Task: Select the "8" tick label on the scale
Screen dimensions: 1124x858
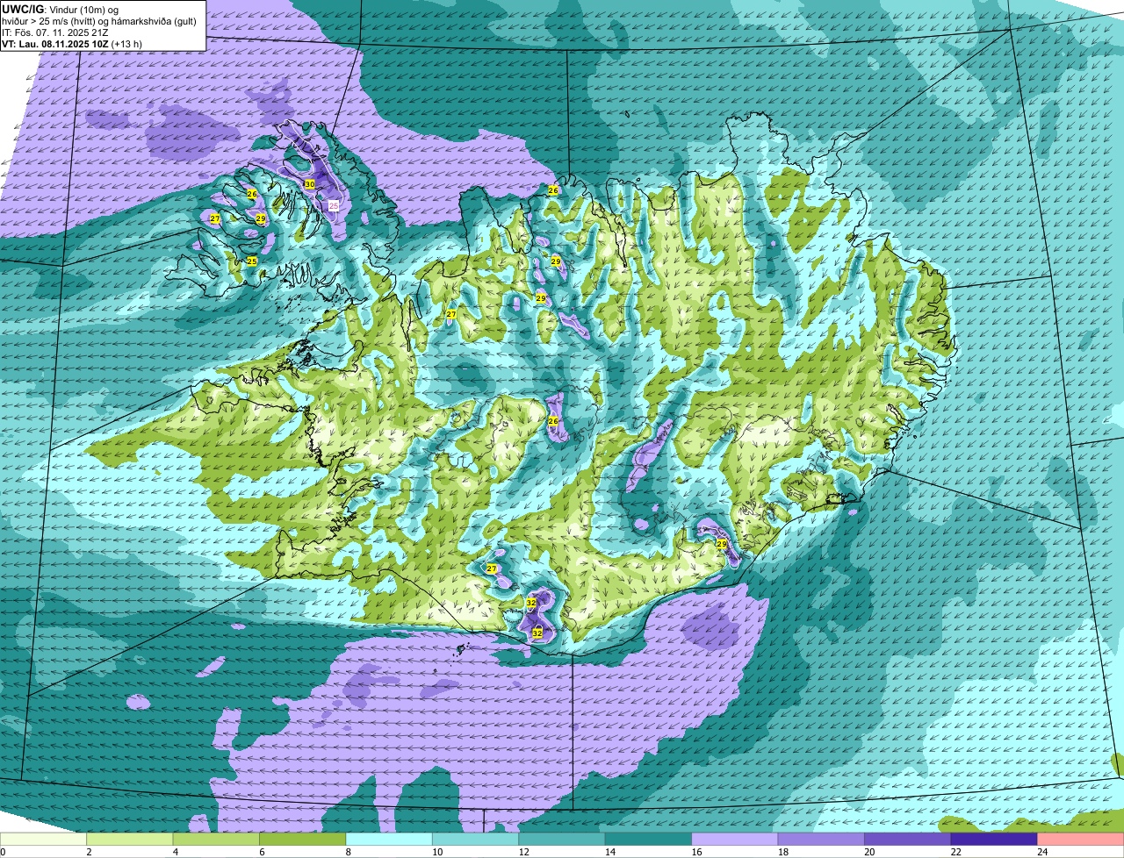Action: click(347, 852)
